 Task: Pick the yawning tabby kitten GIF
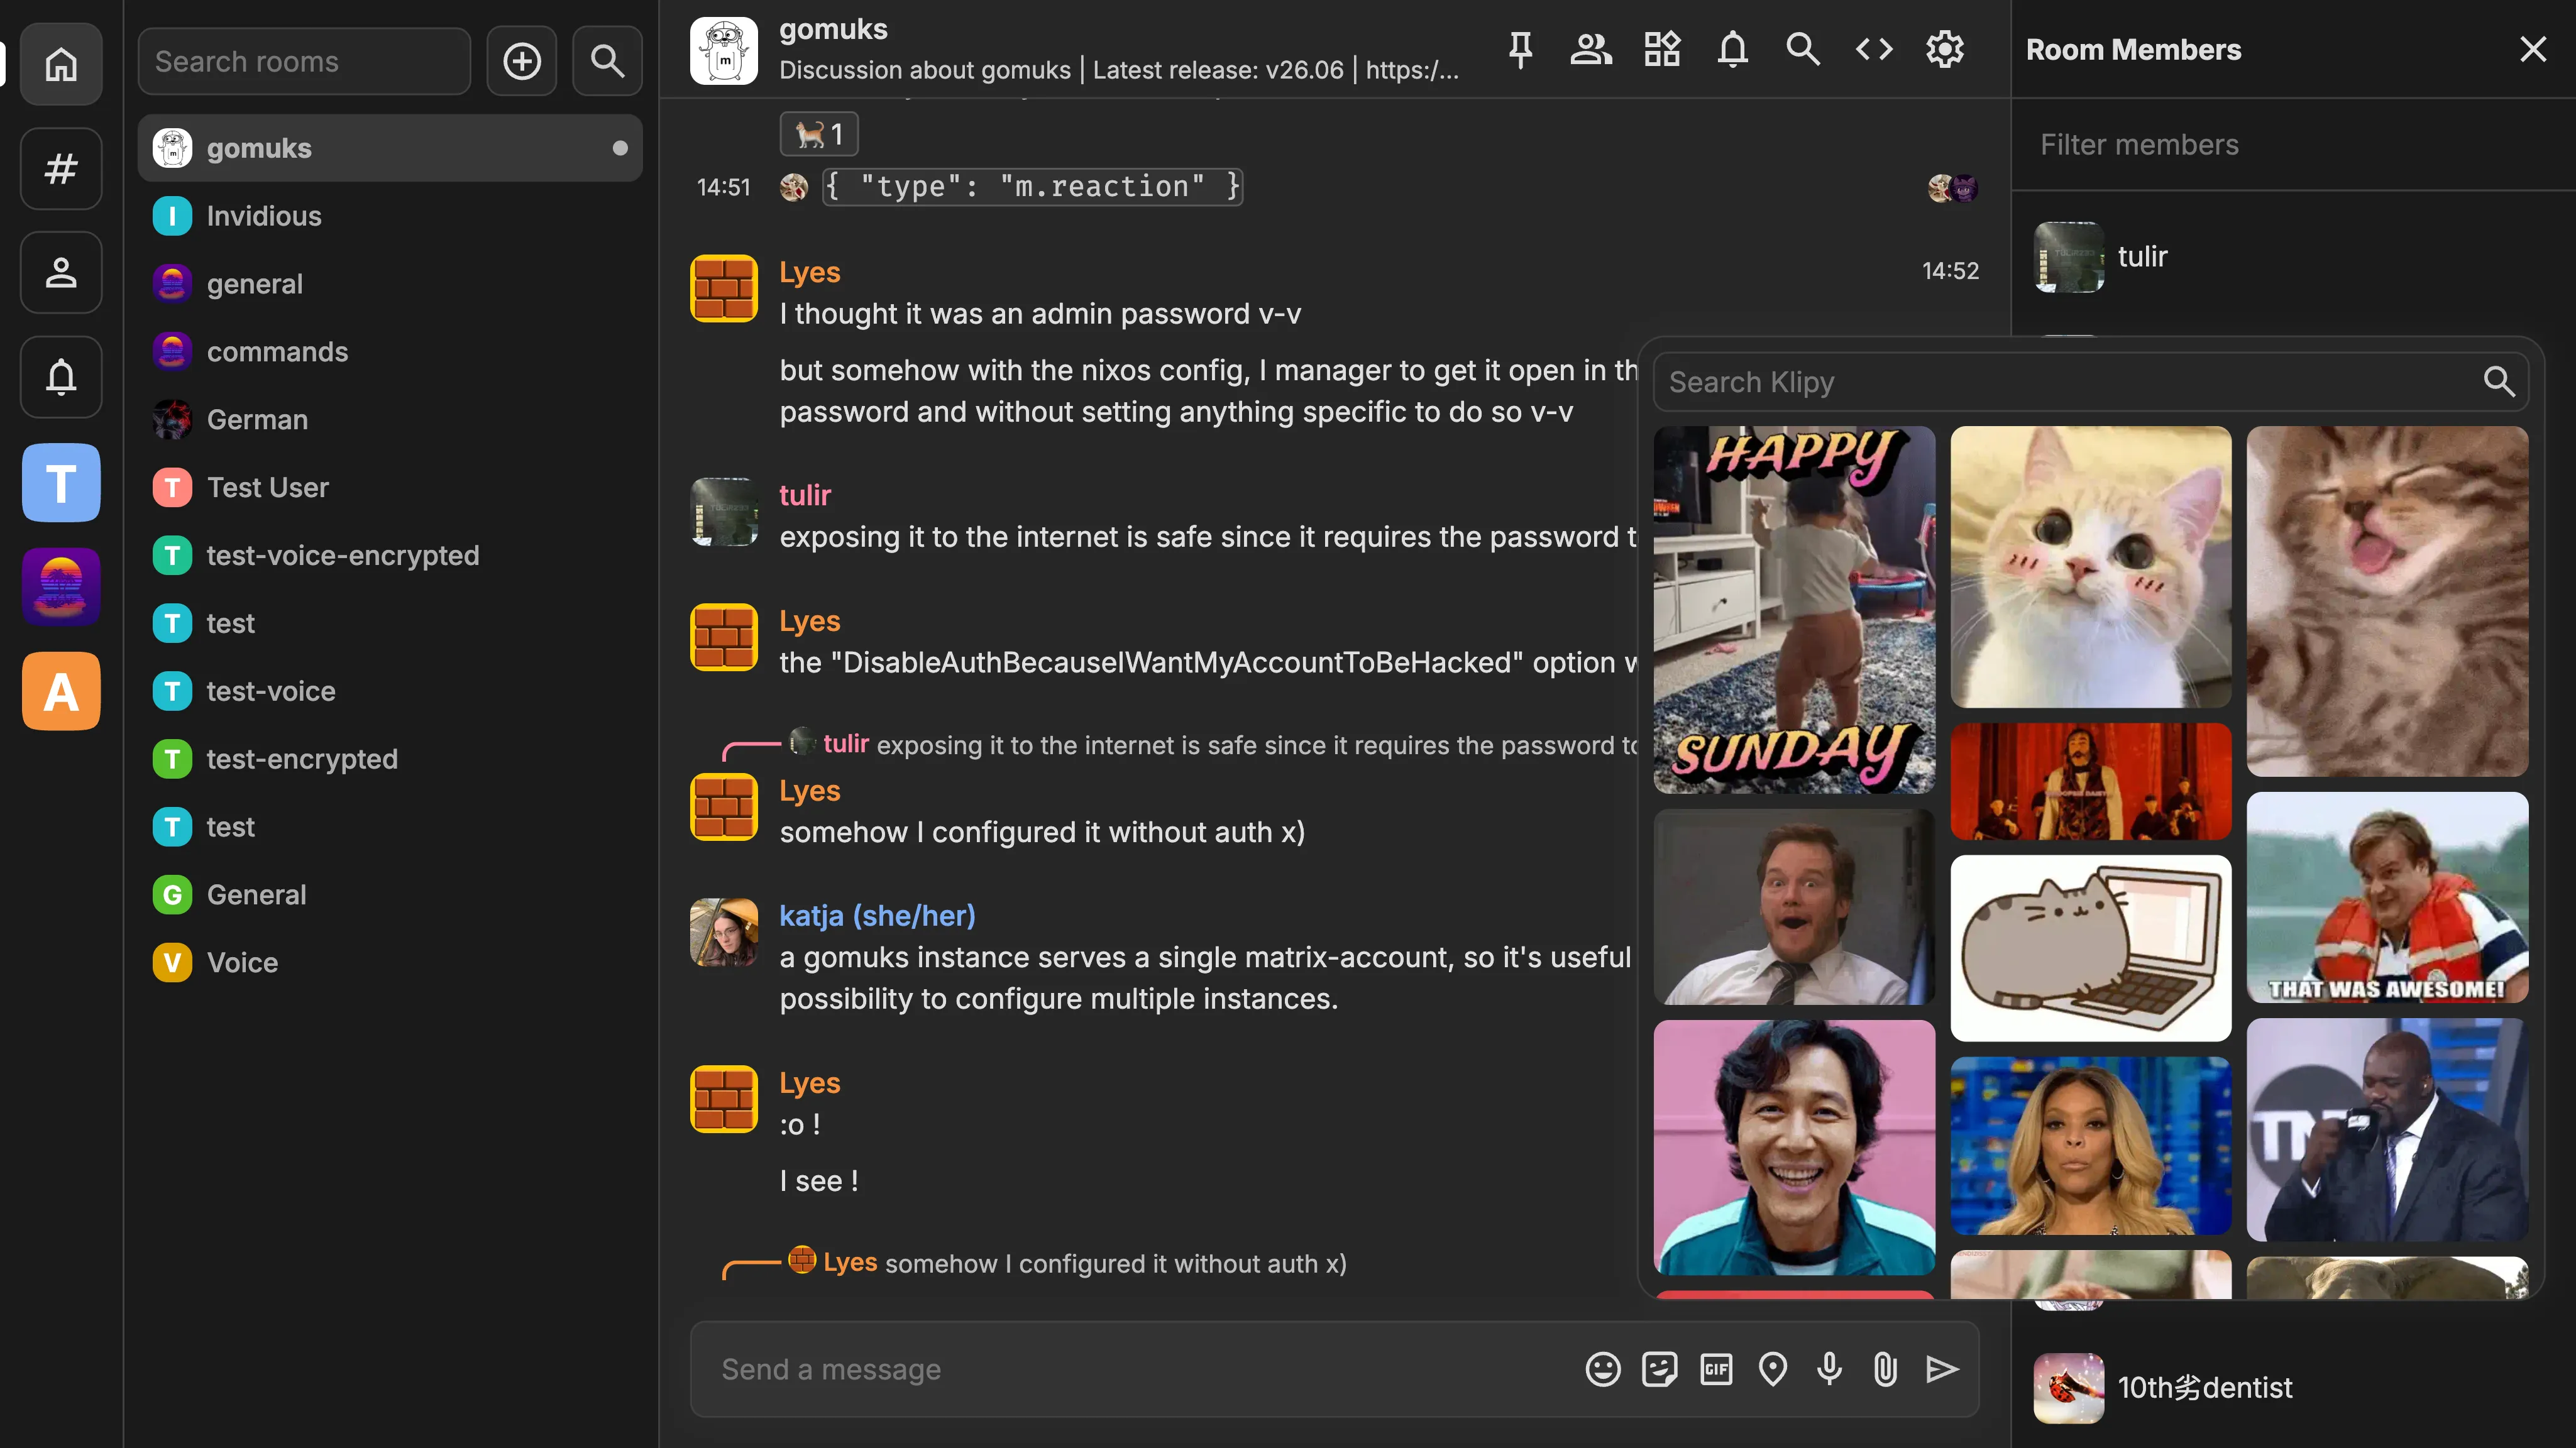tap(2387, 601)
